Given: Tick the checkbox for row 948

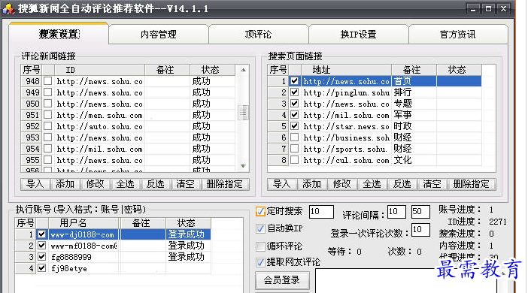Looking at the screenshot, I should click(48, 81).
